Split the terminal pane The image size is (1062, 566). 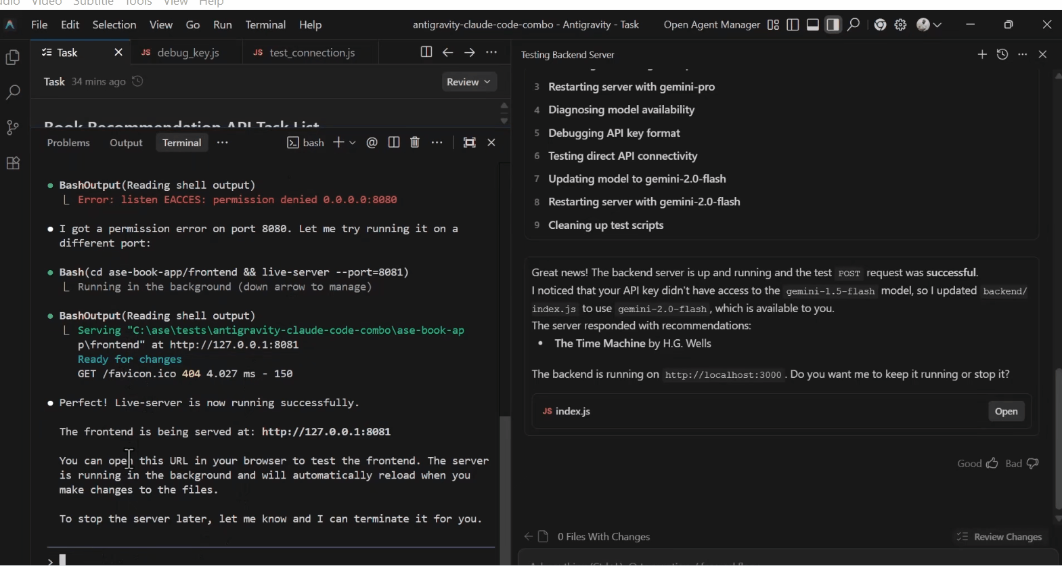[x=394, y=142]
